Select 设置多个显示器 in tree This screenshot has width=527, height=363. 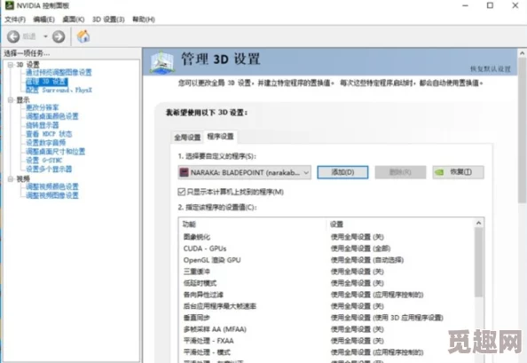[49, 169]
